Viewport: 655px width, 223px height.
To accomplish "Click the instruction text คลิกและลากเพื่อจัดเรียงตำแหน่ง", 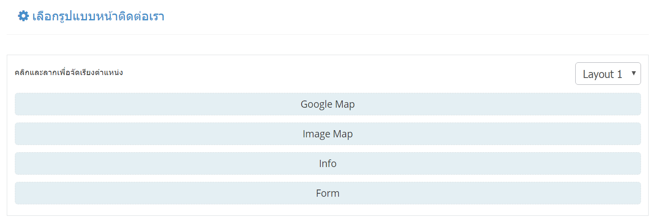I will click(69, 72).
